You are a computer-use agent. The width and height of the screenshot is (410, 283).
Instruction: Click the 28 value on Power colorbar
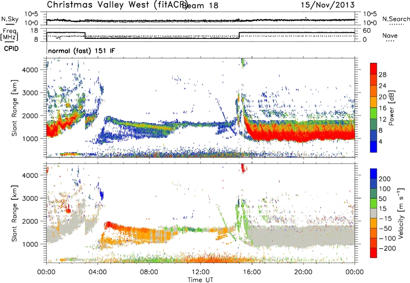(382, 75)
